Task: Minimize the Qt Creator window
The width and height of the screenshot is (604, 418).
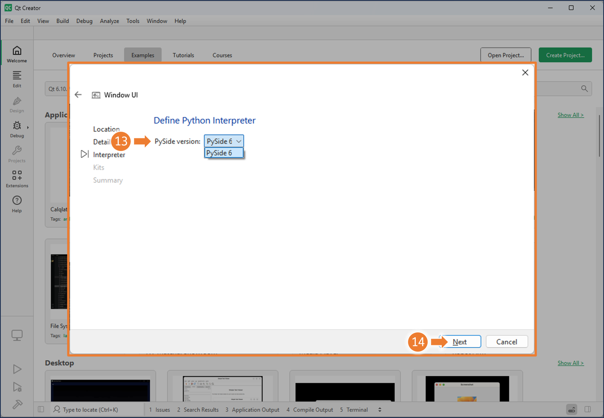Action: tap(550, 8)
